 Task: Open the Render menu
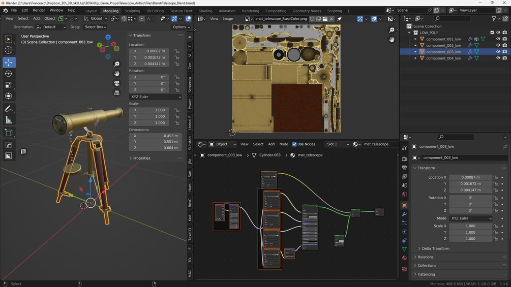[x=39, y=10]
